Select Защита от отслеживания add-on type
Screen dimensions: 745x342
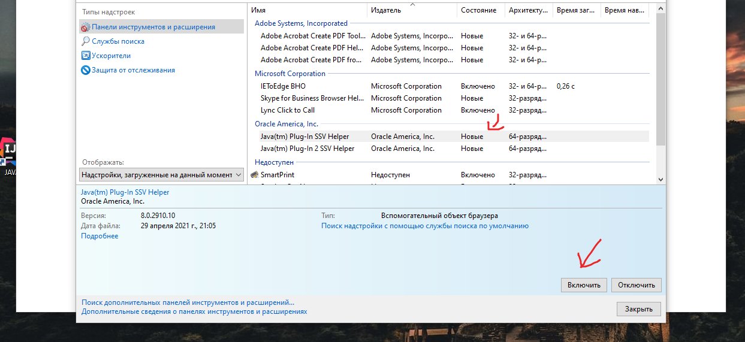133,70
